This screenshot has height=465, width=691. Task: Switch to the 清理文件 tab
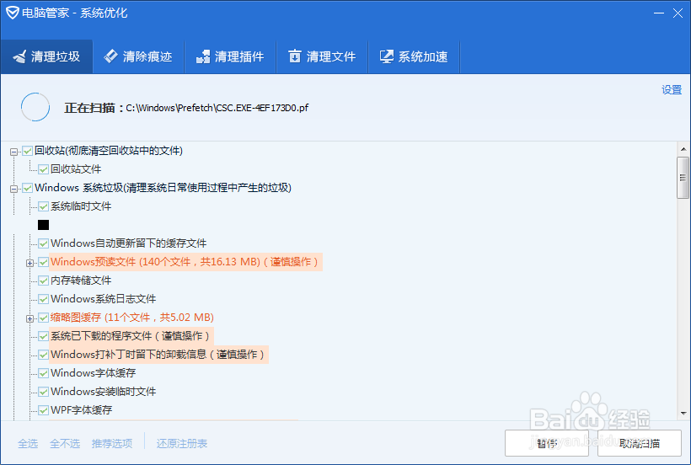(x=322, y=56)
